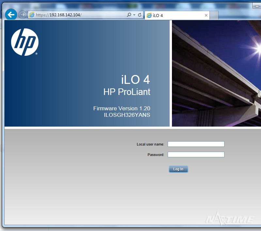Open the address bar dropdown arrow

134,15
